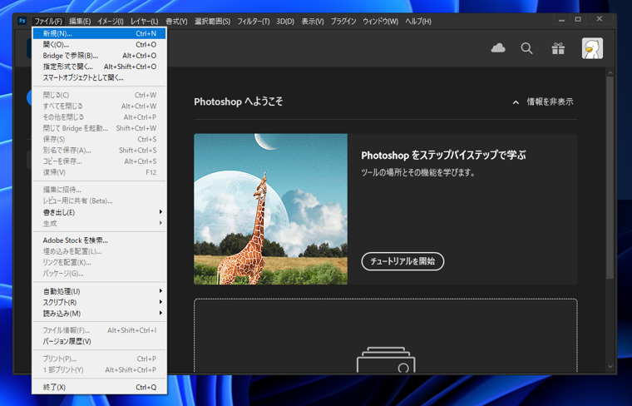Click the vertical scrollbar thumb
This screenshot has height=406, width=632.
(610, 177)
